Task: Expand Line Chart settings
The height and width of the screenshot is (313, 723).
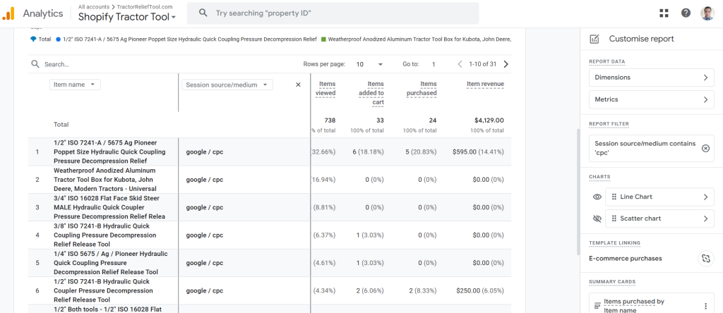Action: click(x=659, y=197)
